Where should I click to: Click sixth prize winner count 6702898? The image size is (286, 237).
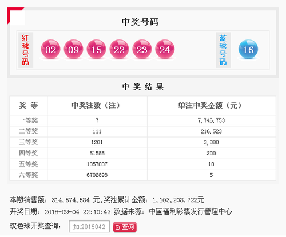pos(97,175)
